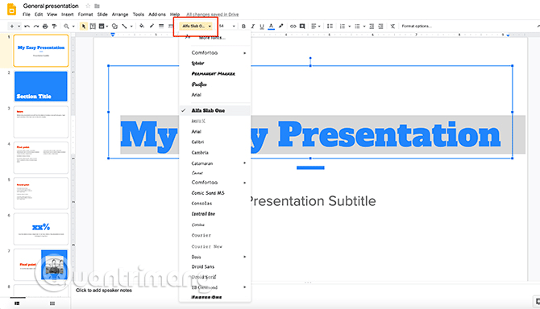
Task: Open the text alignment dropdown
Action: tap(315, 26)
